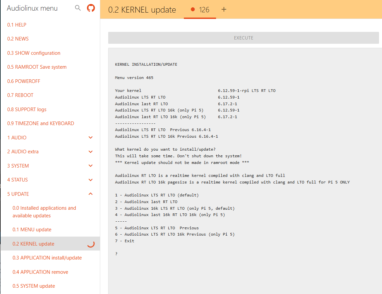This screenshot has height=294, width=382.
Task: Open 0.2 NEWS menu item
Action: pos(18,39)
